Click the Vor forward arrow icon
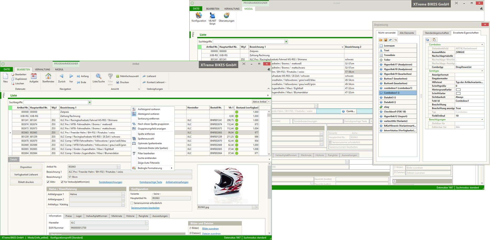 pyautogui.click(x=71, y=76)
